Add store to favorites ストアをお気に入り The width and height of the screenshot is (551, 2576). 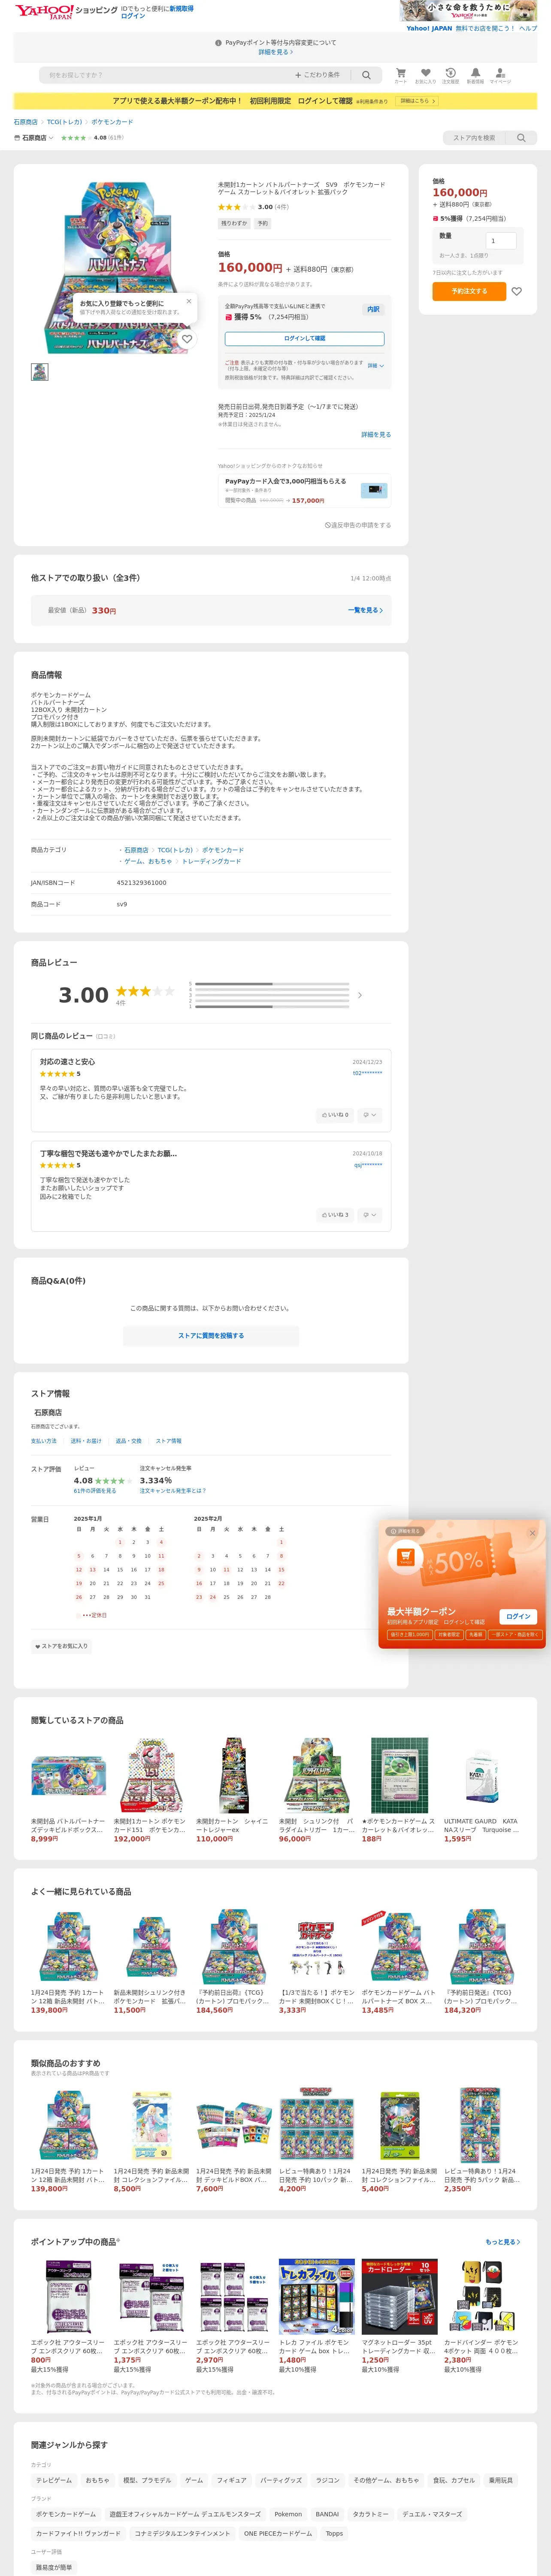61,1646
